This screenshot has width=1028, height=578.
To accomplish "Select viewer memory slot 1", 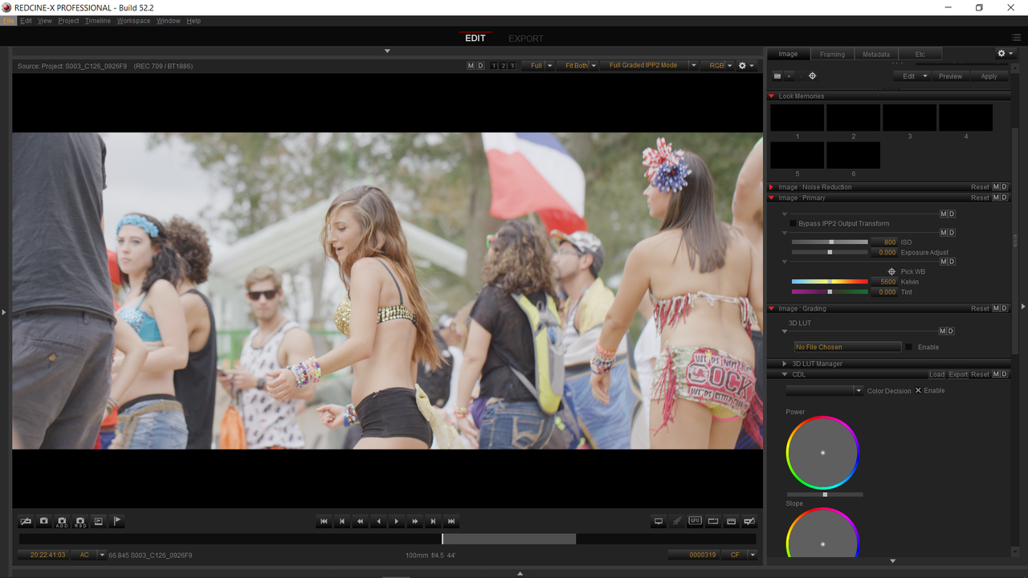I will [x=494, y=66].
